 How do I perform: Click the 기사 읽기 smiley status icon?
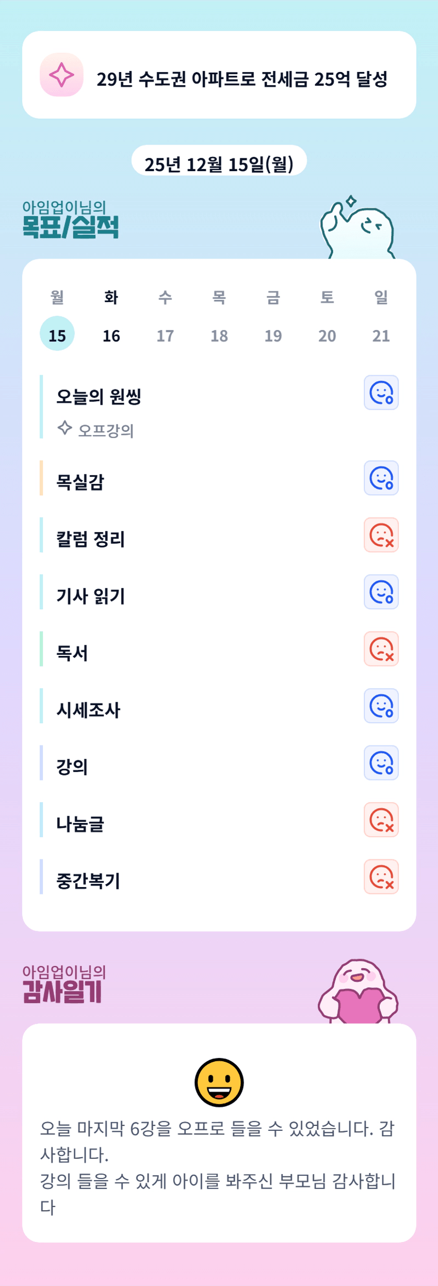(381, 592)
